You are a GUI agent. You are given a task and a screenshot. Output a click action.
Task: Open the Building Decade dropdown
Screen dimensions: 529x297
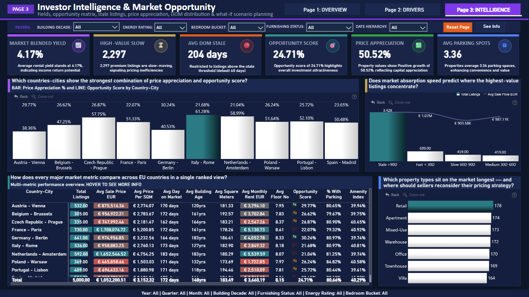click(x=96, y=27)
